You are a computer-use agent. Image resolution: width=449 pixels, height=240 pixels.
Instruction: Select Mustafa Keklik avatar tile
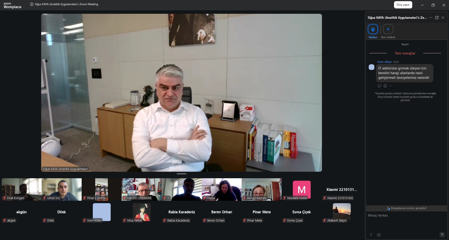(x=302, y=189)
